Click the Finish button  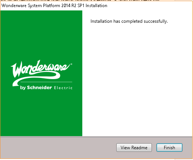click(169, 148)
